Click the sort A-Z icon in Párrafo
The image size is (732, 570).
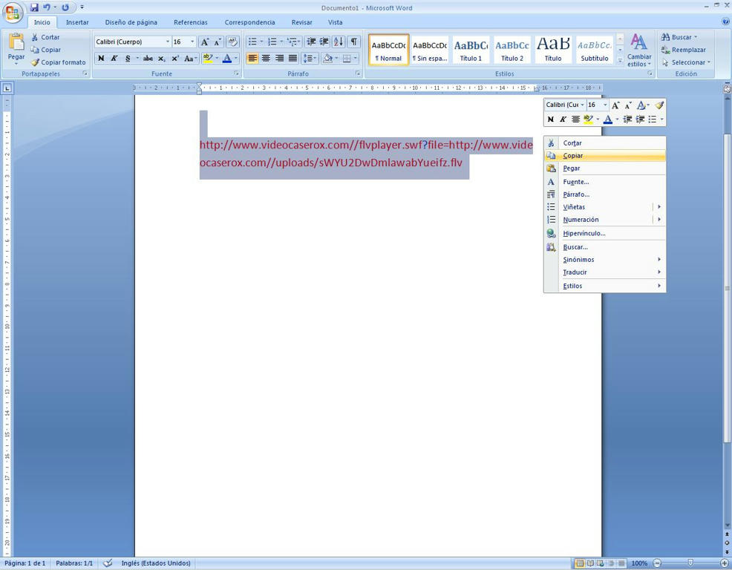(339, 42)
